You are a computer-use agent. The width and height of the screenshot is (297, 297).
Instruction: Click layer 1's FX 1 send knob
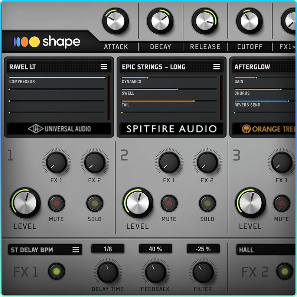click(56, 163)
